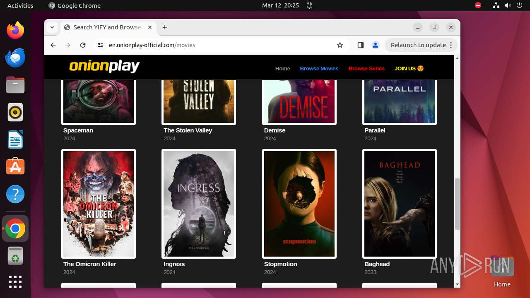The width and height of the screenshot is (530, 298).
Task: Open the Spaceman movie poster
Action: pyautogui.click(x=99, y=101)
